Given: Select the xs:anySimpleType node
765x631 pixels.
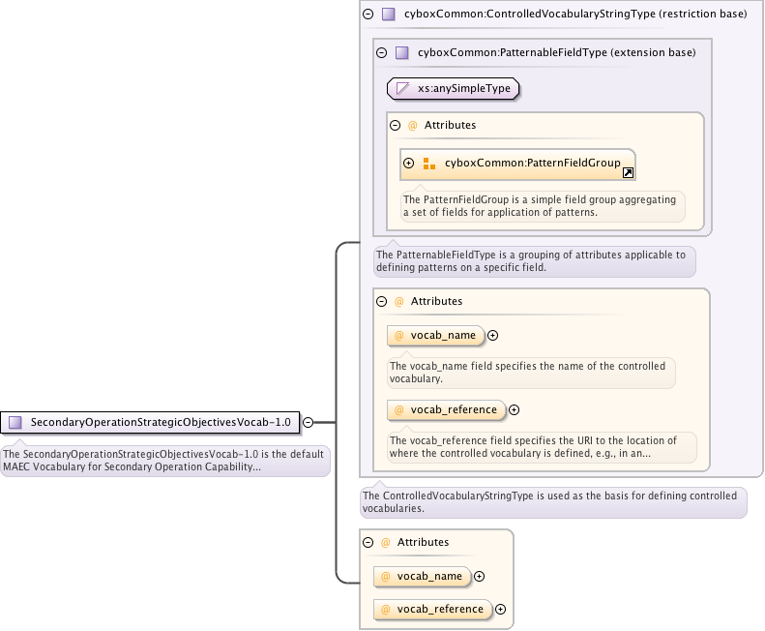Looking at the screenshot, I should coord(454,89).
